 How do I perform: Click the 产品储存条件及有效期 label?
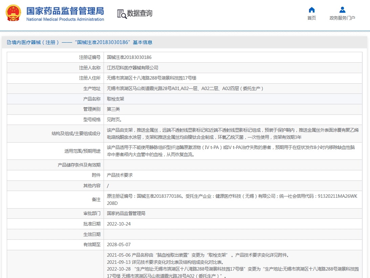coord(79,165)
